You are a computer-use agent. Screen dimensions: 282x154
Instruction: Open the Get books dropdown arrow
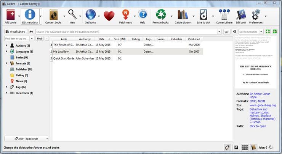tap(99, 16)
